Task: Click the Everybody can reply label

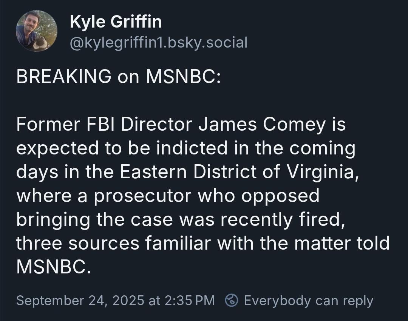Action: point(309,301)
